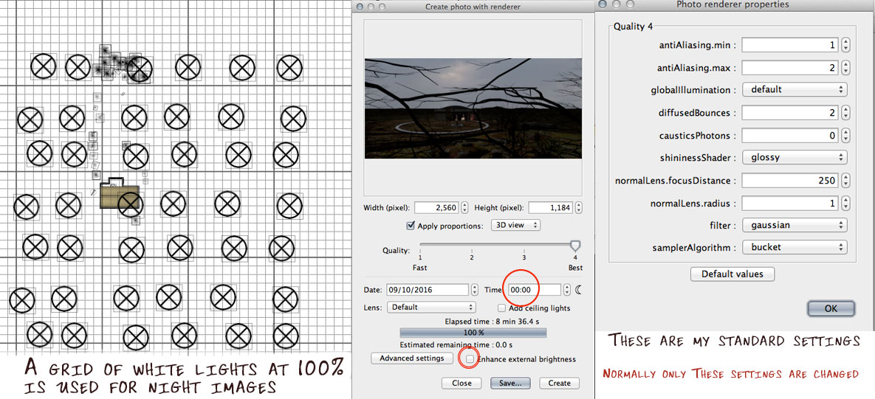Viewport: 875px width, 399px height.
Task: Click the Height pixel stepper arrows
Action: [578, 208]
